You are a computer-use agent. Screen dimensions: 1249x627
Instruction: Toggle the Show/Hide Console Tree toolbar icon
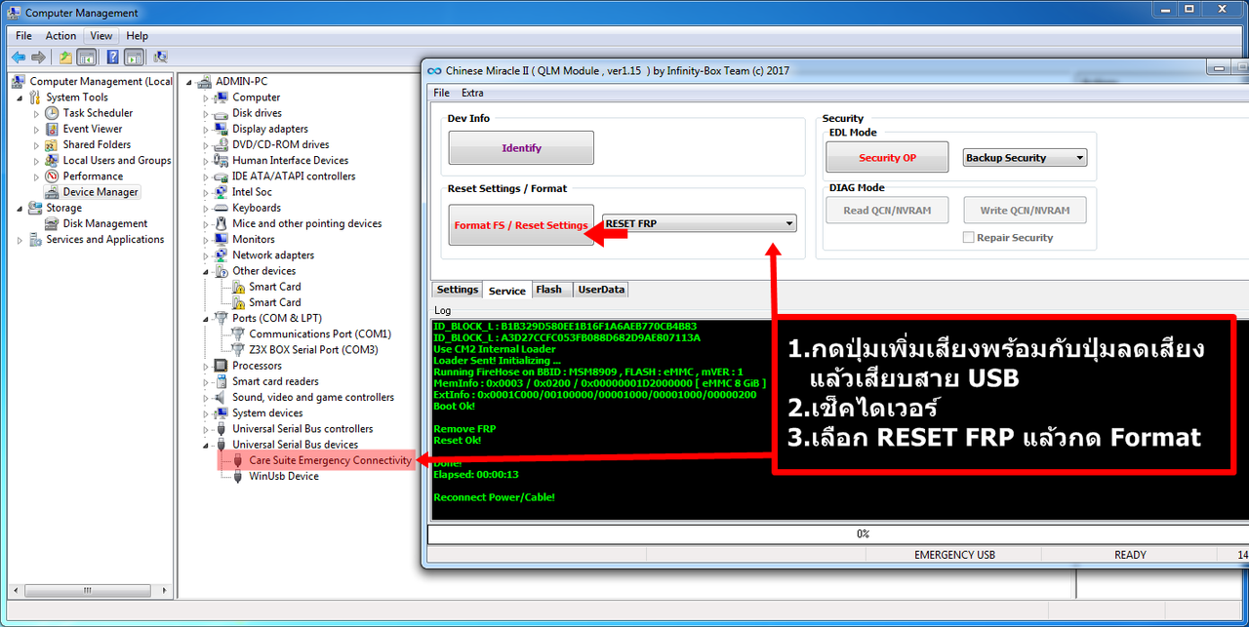point(86,58)
